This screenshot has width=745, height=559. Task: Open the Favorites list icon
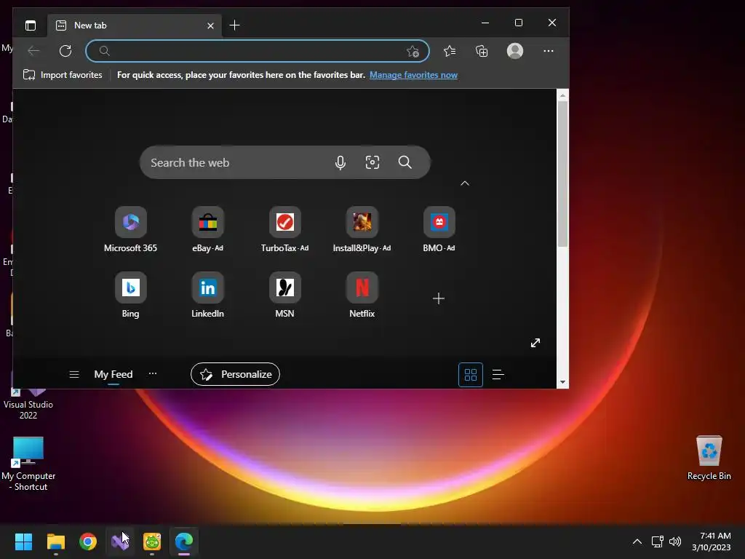(x=450, y=51)
